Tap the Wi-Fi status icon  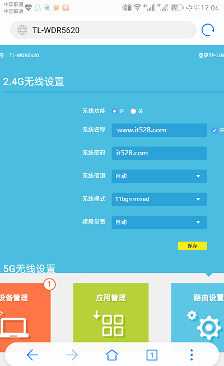(137, 8)
